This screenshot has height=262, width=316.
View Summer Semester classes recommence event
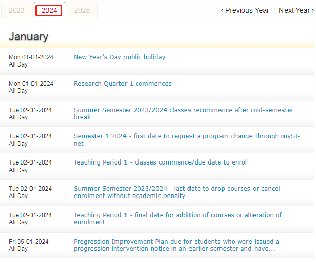pos(183,114)
